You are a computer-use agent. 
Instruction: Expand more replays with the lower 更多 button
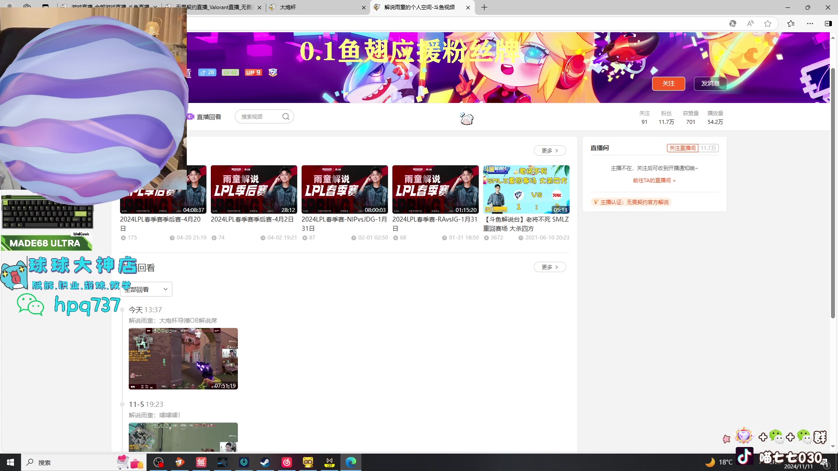click(x=550, y=267)
